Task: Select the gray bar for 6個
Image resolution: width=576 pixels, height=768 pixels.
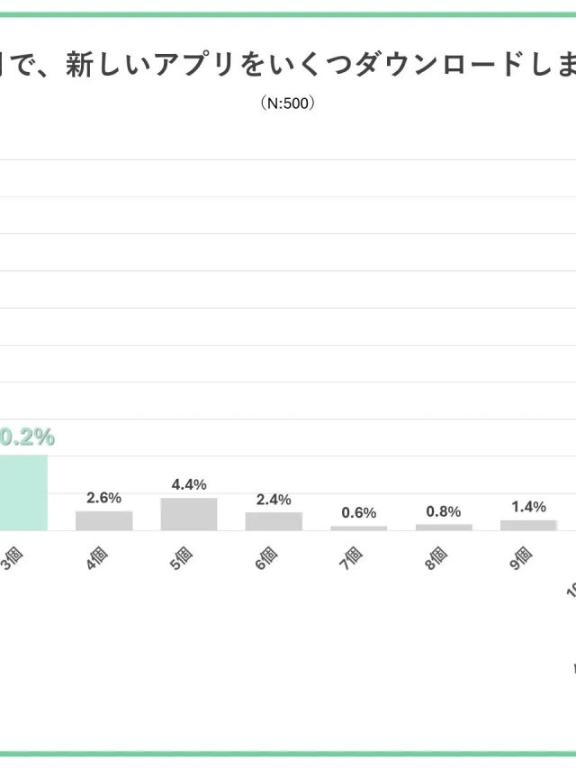Action: click(x=274, y=521)
